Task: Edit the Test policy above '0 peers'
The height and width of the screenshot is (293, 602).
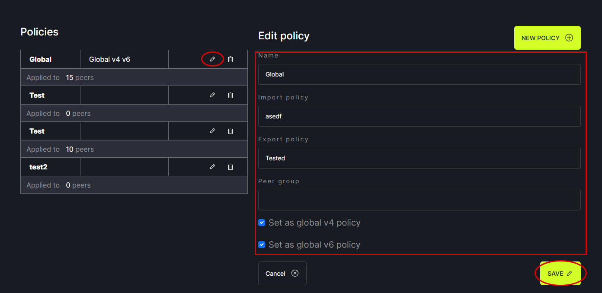Action: (x=212, y=95)
